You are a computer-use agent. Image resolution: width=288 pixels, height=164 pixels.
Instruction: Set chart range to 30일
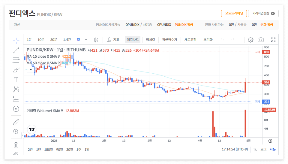70,150
